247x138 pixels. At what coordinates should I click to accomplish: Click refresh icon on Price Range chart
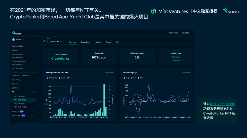click(183, 73)
